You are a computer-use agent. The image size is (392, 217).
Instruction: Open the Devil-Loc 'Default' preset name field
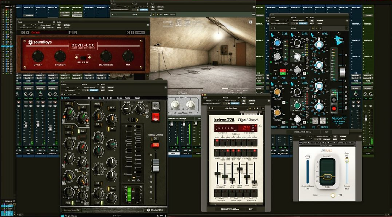pos(49,32)
